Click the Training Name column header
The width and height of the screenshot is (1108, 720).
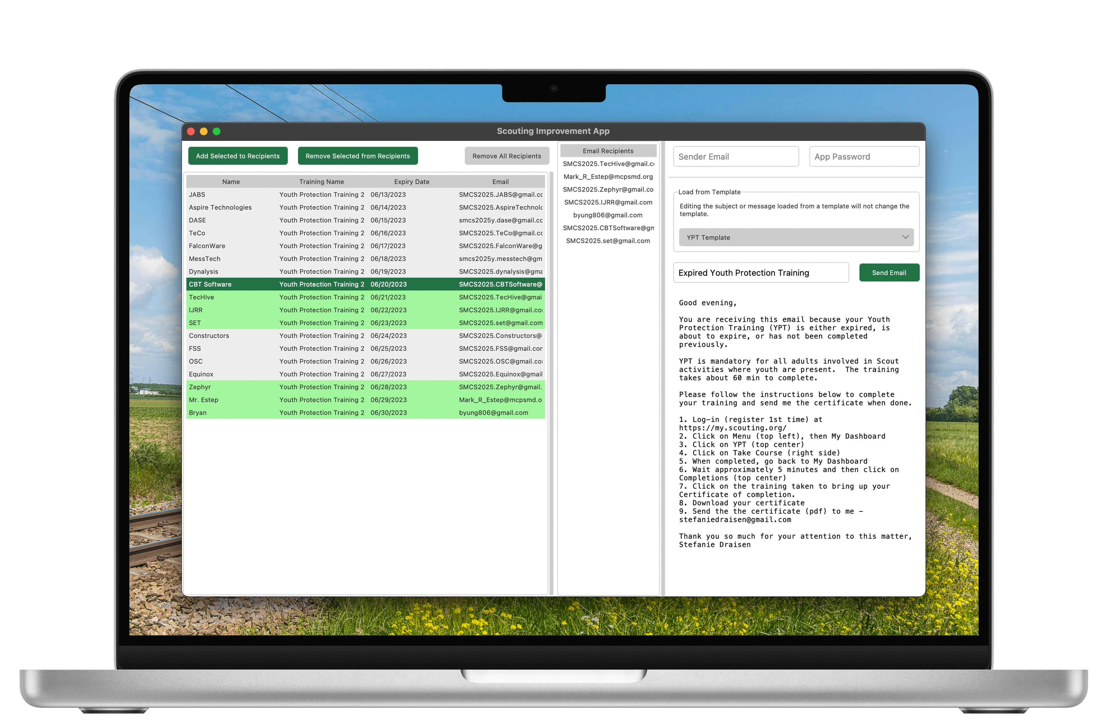pyautogui.click(x=321, y=181)
